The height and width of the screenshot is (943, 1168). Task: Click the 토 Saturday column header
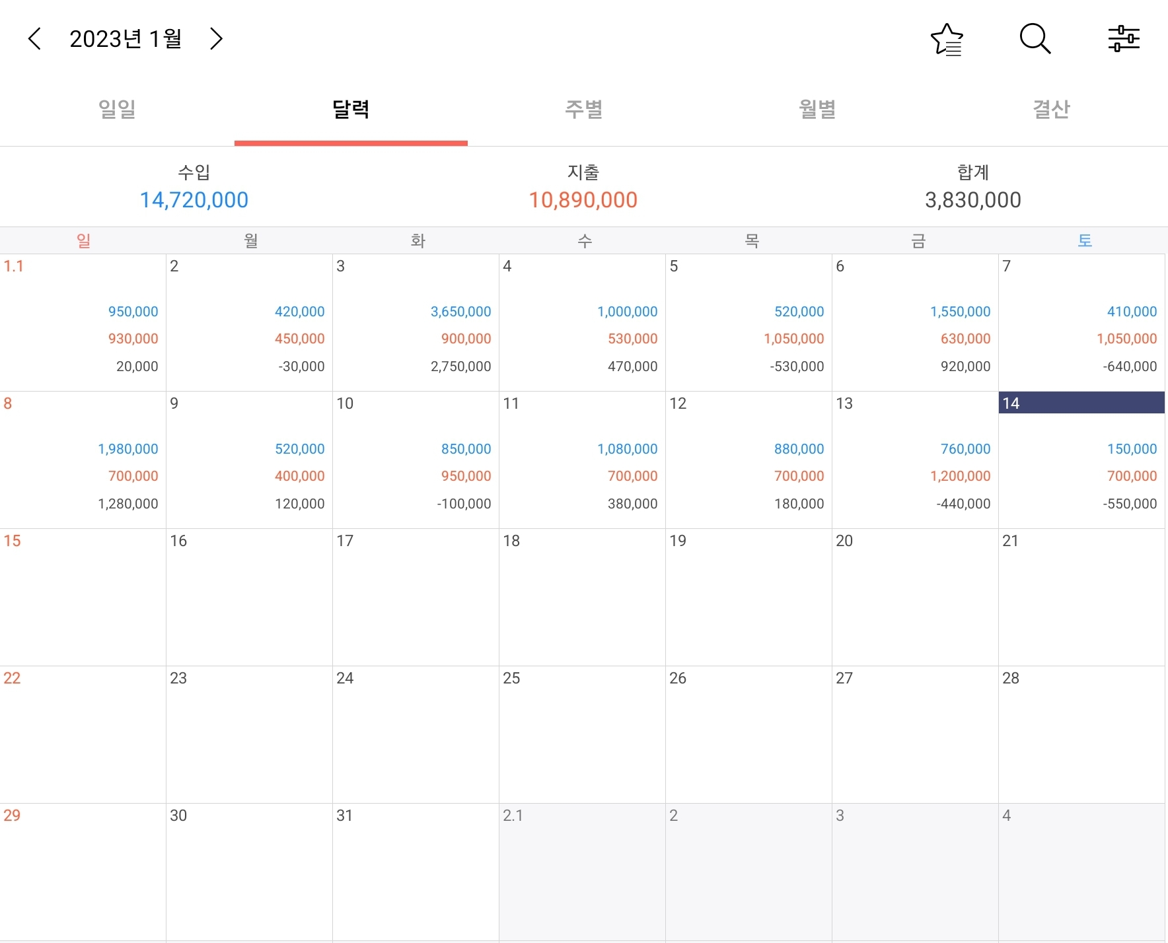coord(1085,240)
